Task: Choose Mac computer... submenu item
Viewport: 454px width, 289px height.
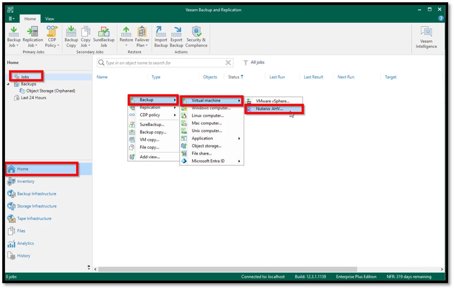Action: [x=212, y=123]
